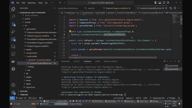The image size is (192, 108).
Task: Open the Accounts menu in the activity bar
Action: [x=13, y=85]
